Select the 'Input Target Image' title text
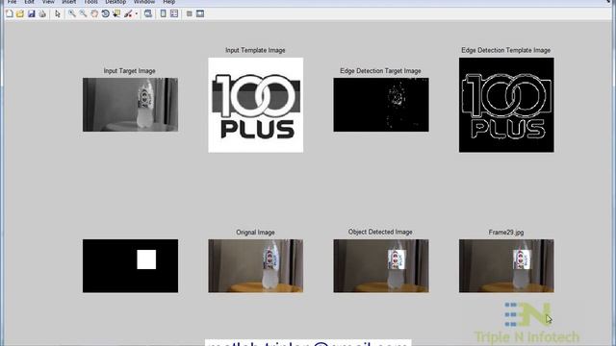The width and height of the screenshot is (616, 346). tap(129, 71)
